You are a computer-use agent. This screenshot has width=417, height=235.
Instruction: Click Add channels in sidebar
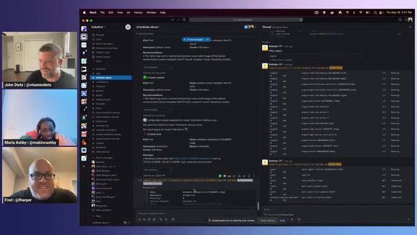103,151
